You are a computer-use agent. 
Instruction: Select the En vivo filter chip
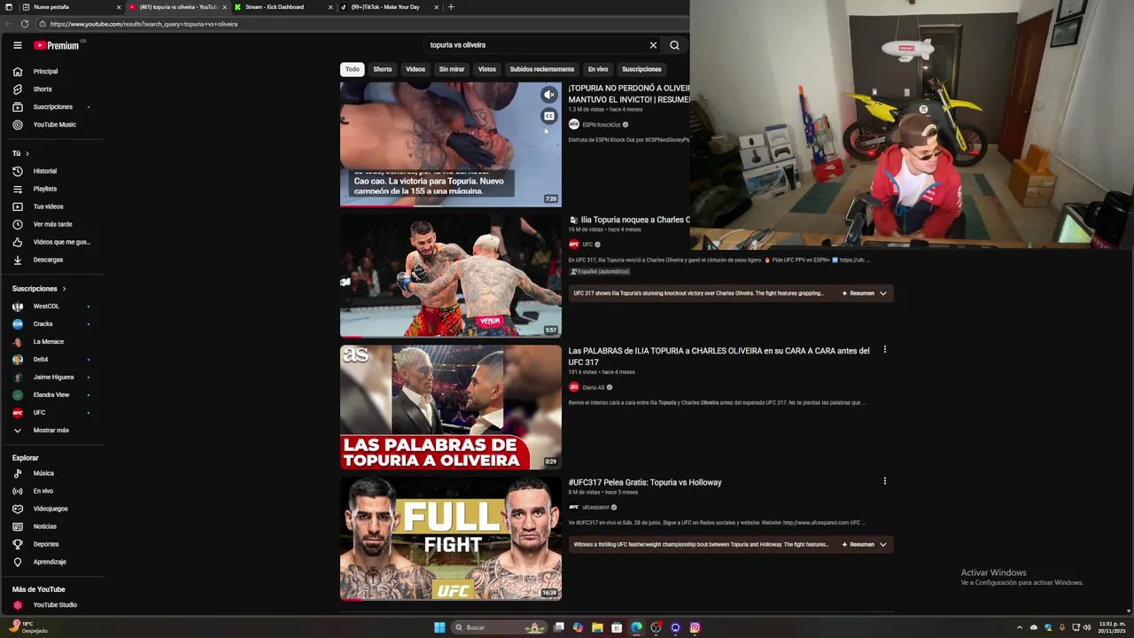click(x=598, y=69)
